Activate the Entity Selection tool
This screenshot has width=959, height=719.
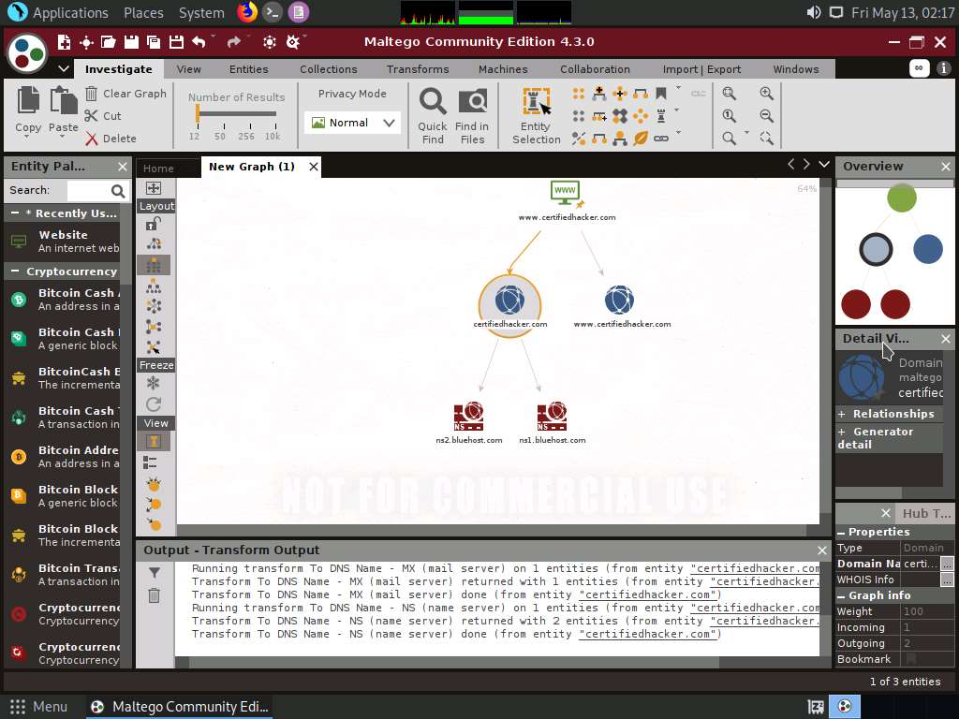click(x=536, y=115)
